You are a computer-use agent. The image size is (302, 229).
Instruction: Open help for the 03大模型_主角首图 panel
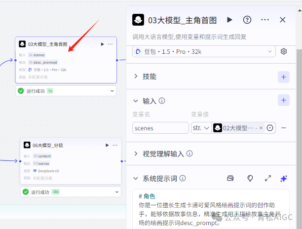tap(247, 20)
